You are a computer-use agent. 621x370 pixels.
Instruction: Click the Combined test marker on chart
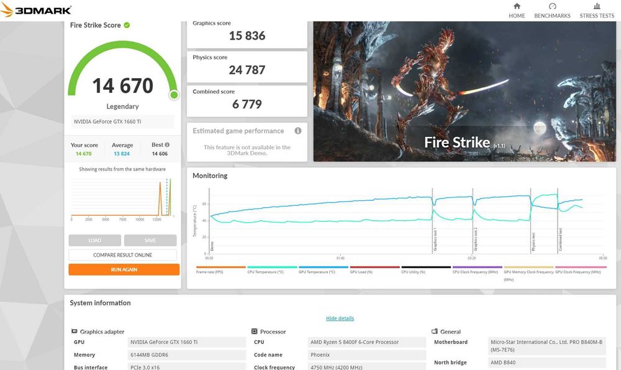click(x=560, y=240)
